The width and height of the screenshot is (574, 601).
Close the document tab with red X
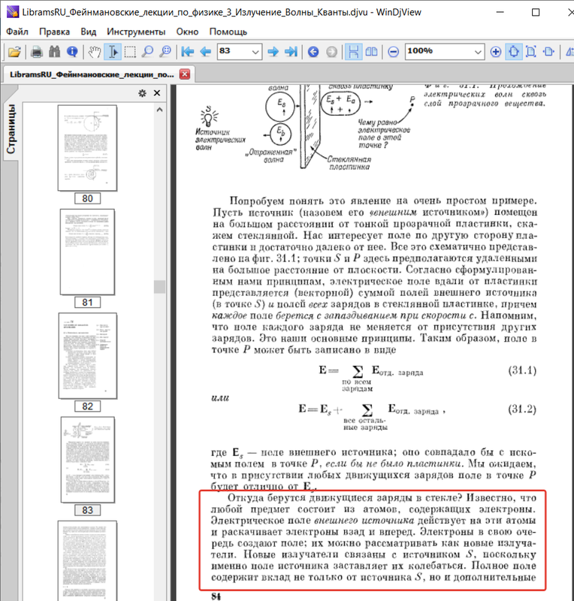coord(185,74)
